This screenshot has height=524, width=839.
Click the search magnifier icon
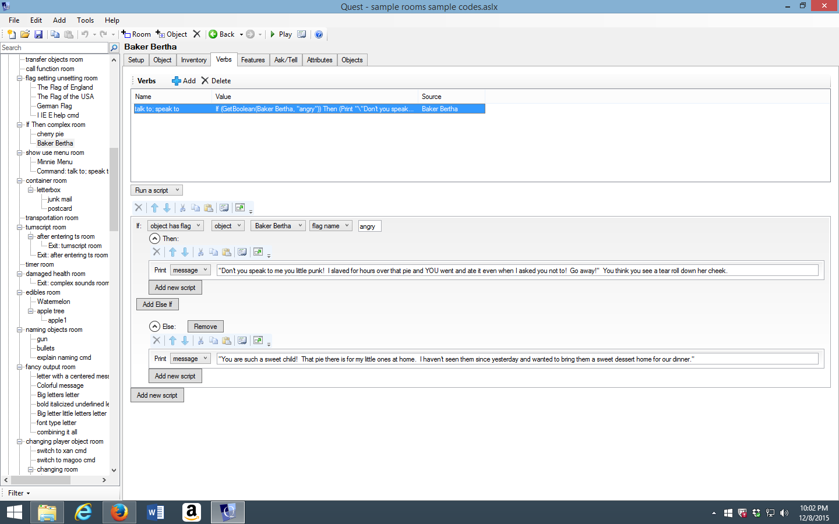(x=114, y=48)
